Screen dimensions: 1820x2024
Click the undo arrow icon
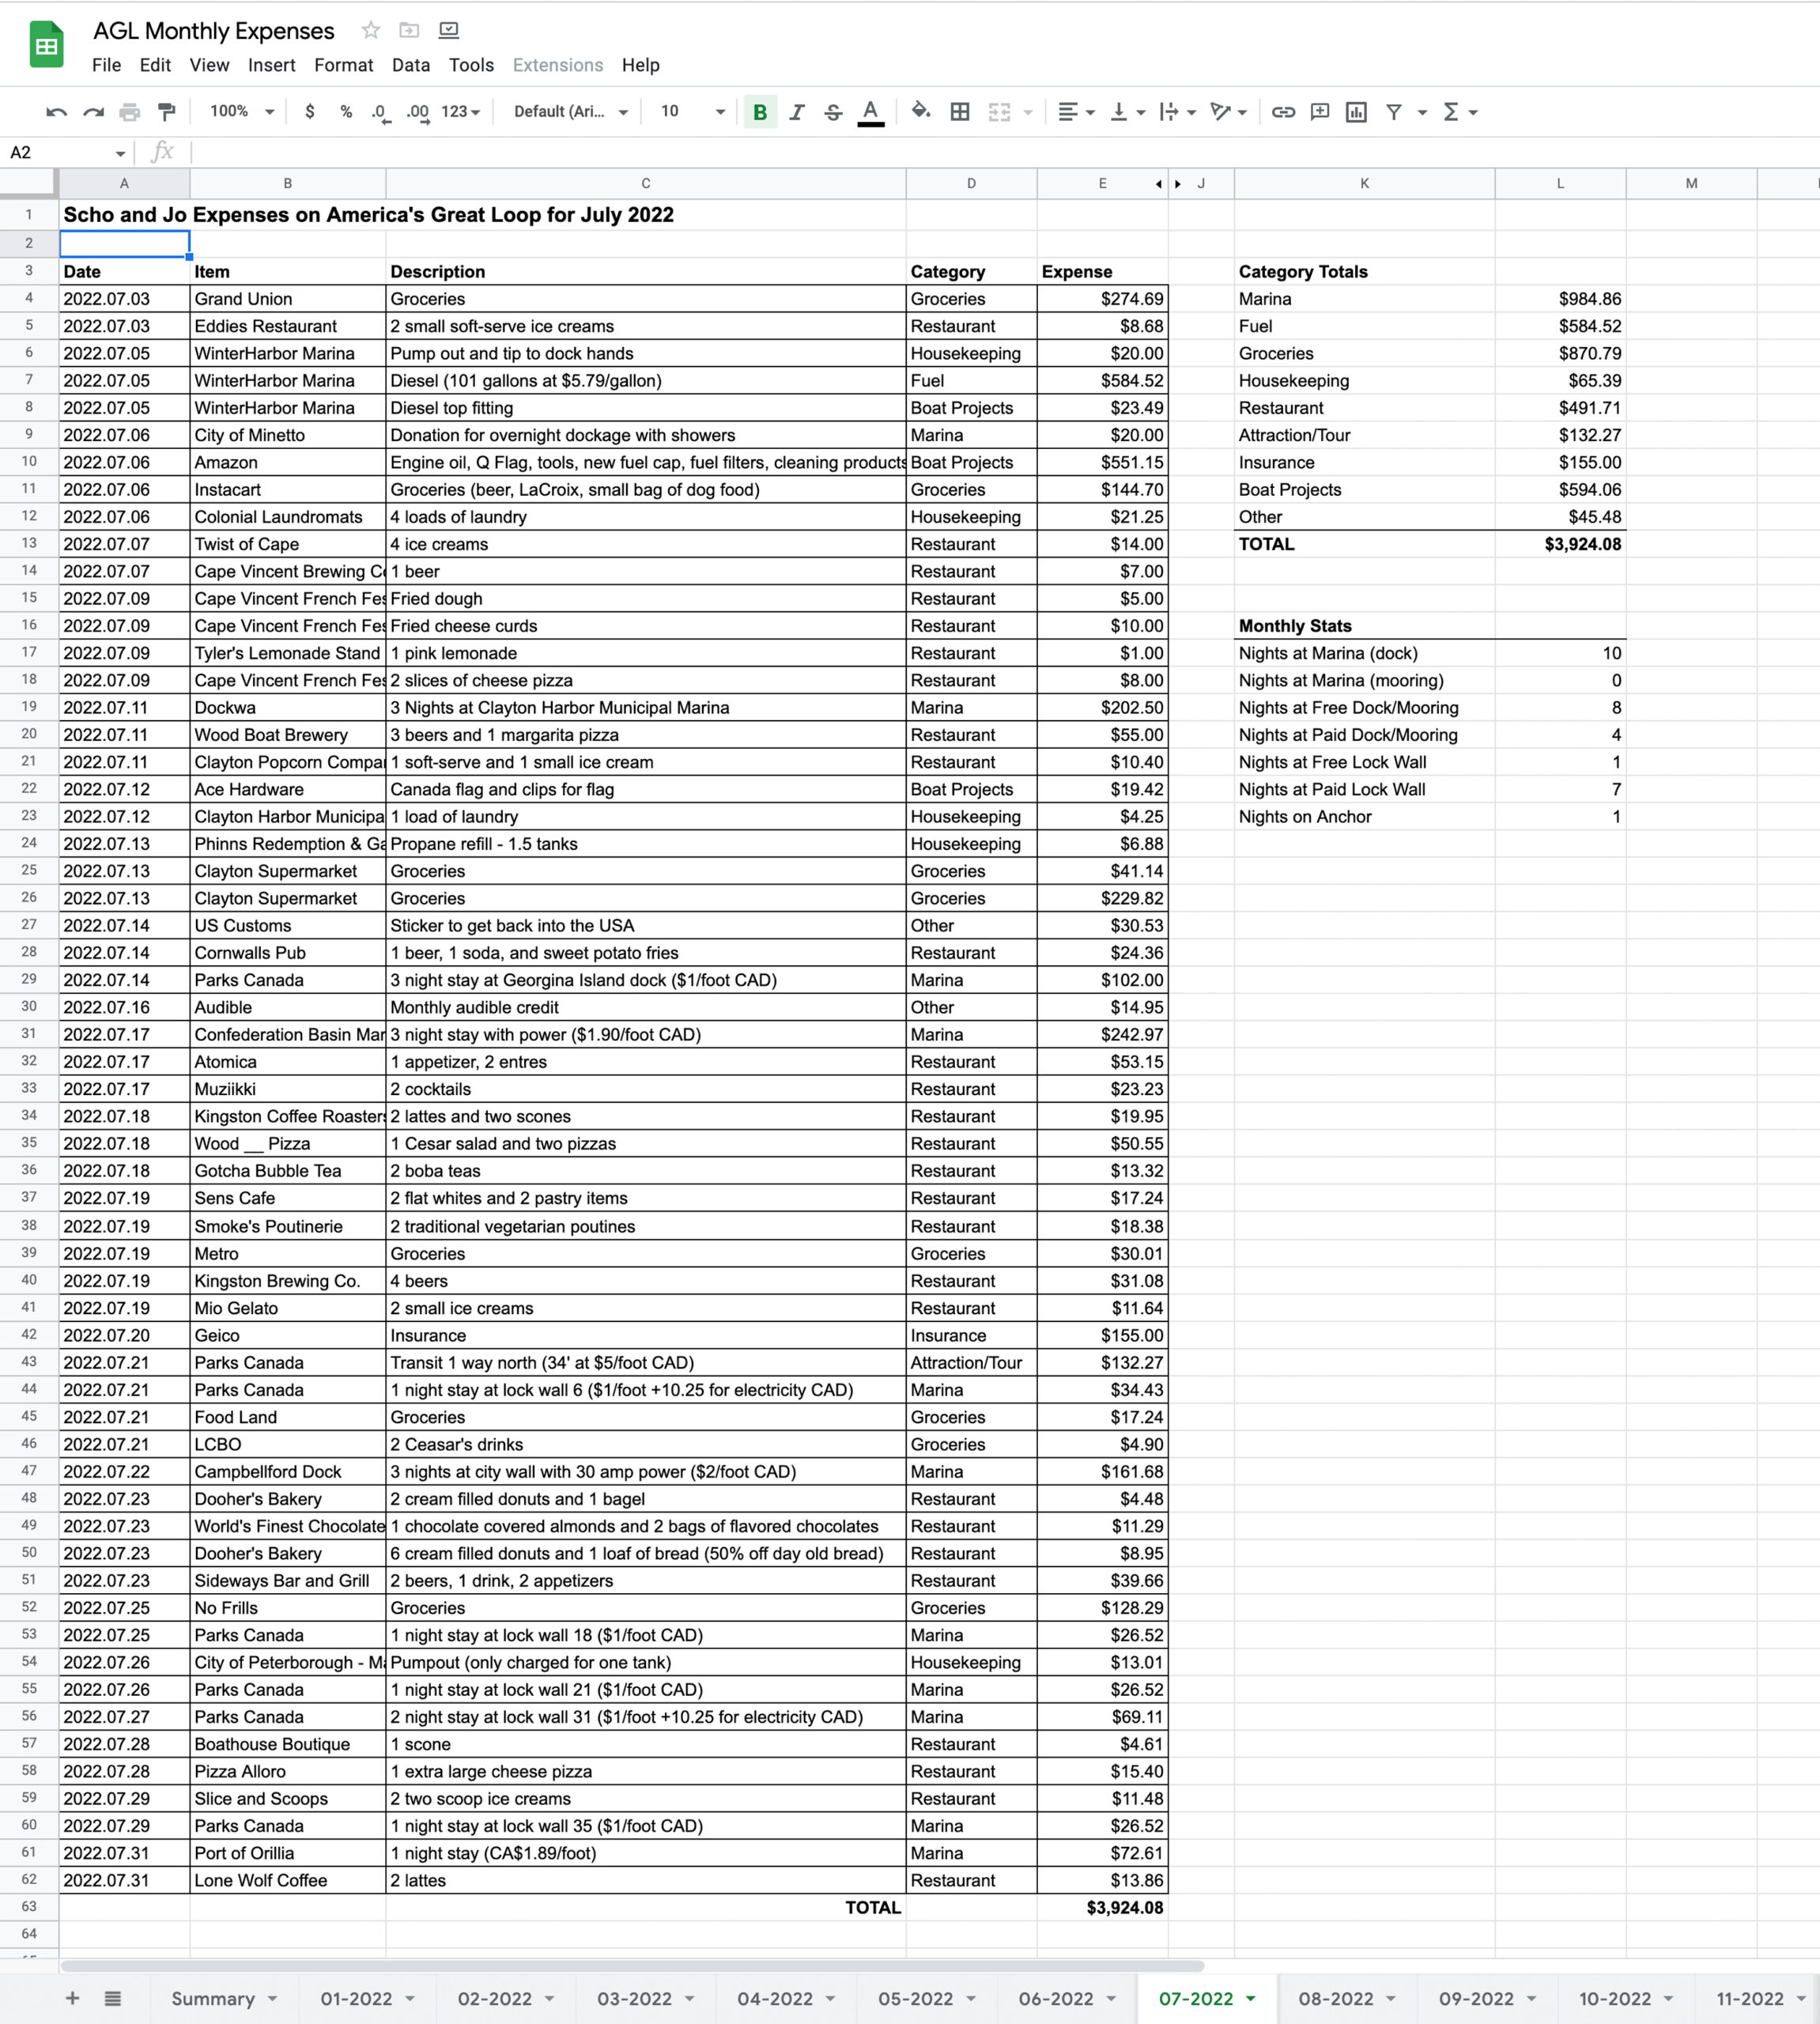[x=56, y=112]
